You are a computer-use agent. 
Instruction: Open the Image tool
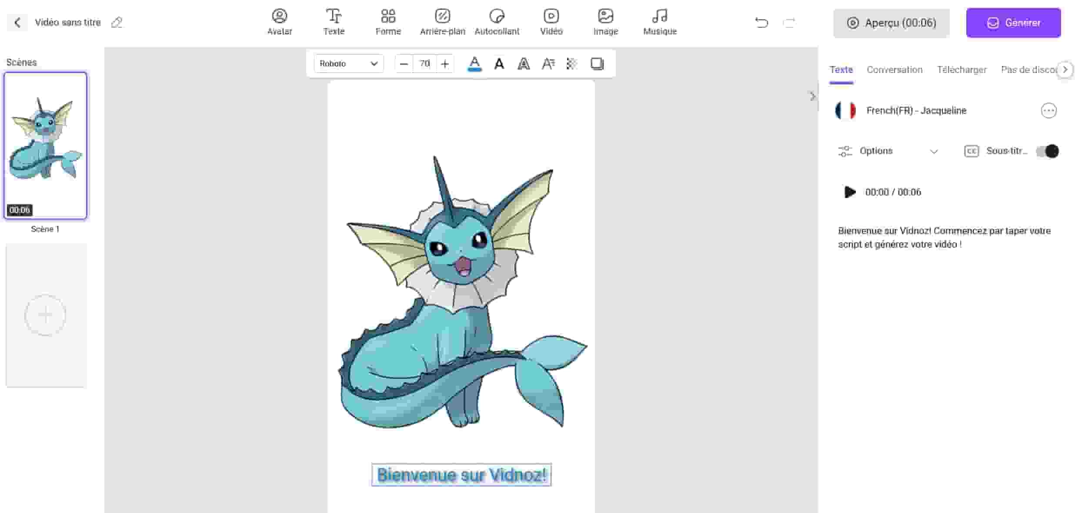tap(605, 22)
